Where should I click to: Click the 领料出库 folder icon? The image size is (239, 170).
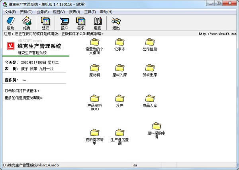[150, 68]
